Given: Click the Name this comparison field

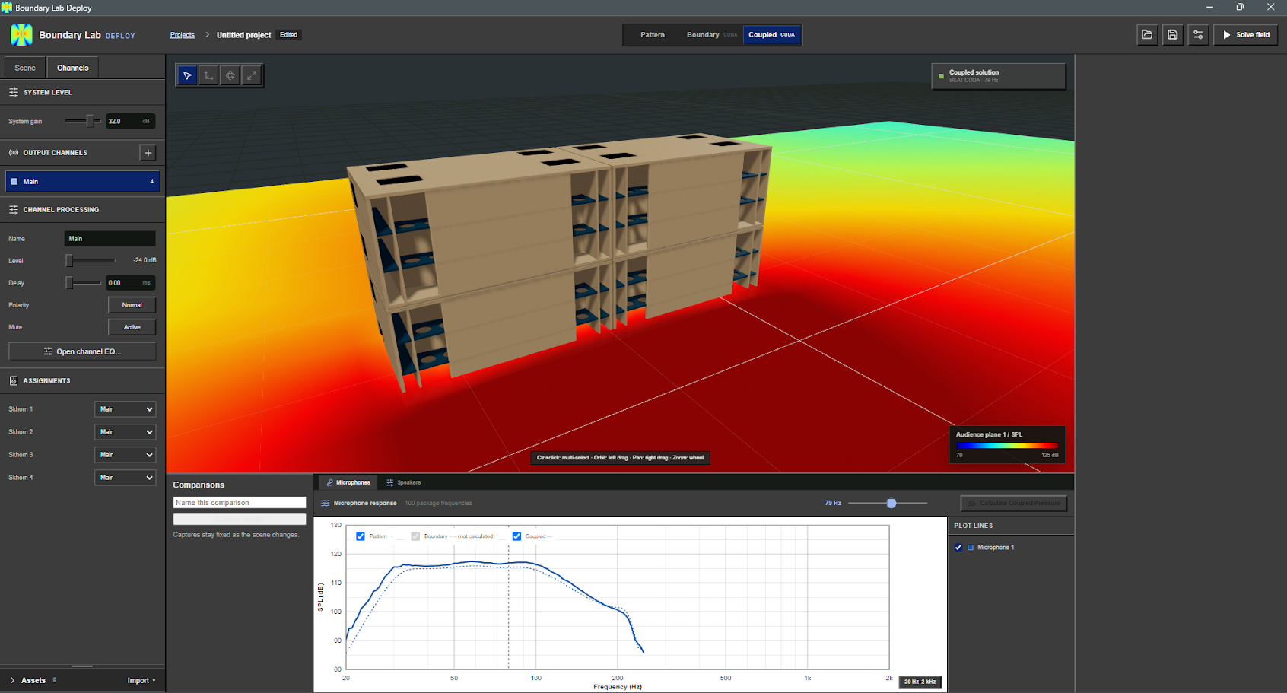Looking at the screenshot, I should [240, 503].
